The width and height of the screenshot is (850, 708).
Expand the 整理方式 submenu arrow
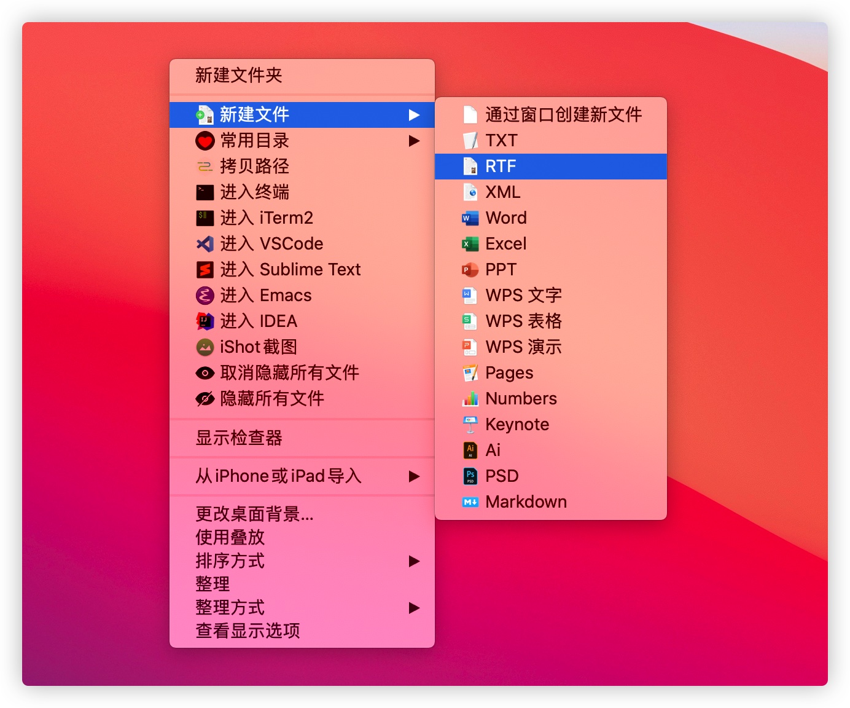(415, 608)
